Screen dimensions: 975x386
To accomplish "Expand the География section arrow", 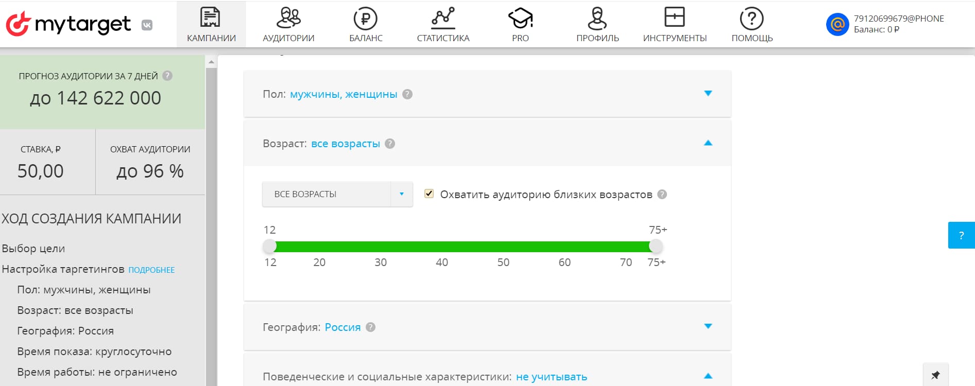I will [708, 326].
